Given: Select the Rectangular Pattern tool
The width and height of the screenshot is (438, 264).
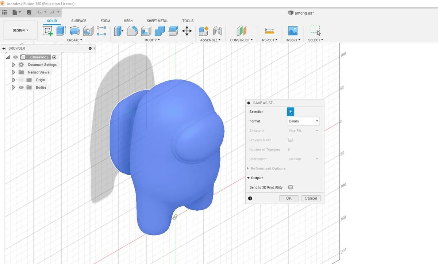Looking at the screenshot, I should (x=101, y=31).
